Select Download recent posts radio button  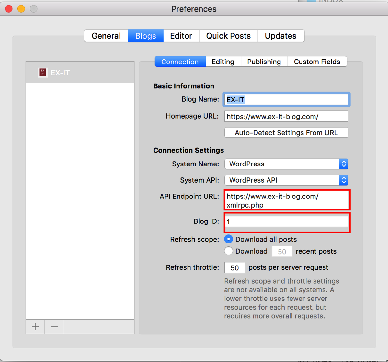coord(228,251)
